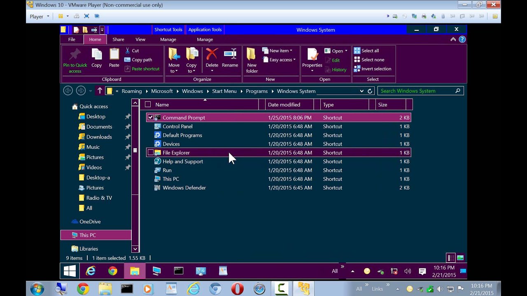
Task: Select the Run shortcut row
Action: pyautogui.click(x=278, y=170)
